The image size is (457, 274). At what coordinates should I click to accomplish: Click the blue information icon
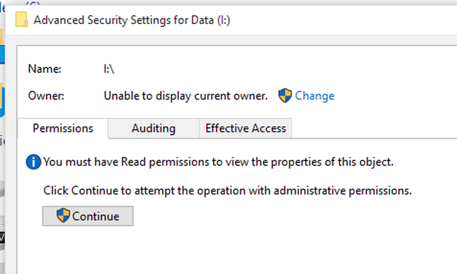[33, 162]
